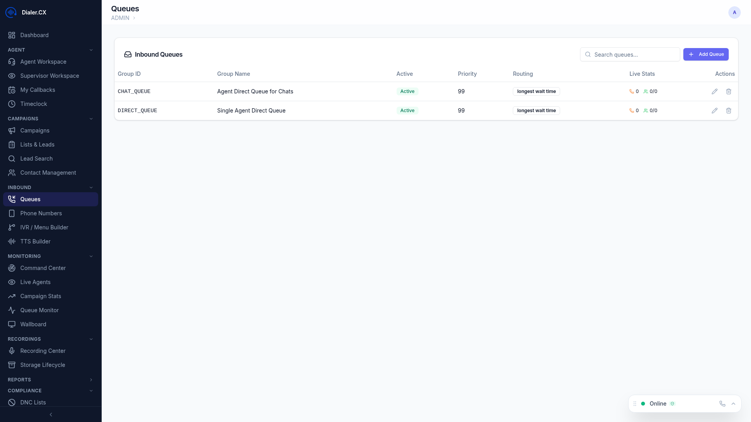Collapse the sidebar with the bottom arrow
The width and height of the screenshot is (751, 422).
(51, 415)
